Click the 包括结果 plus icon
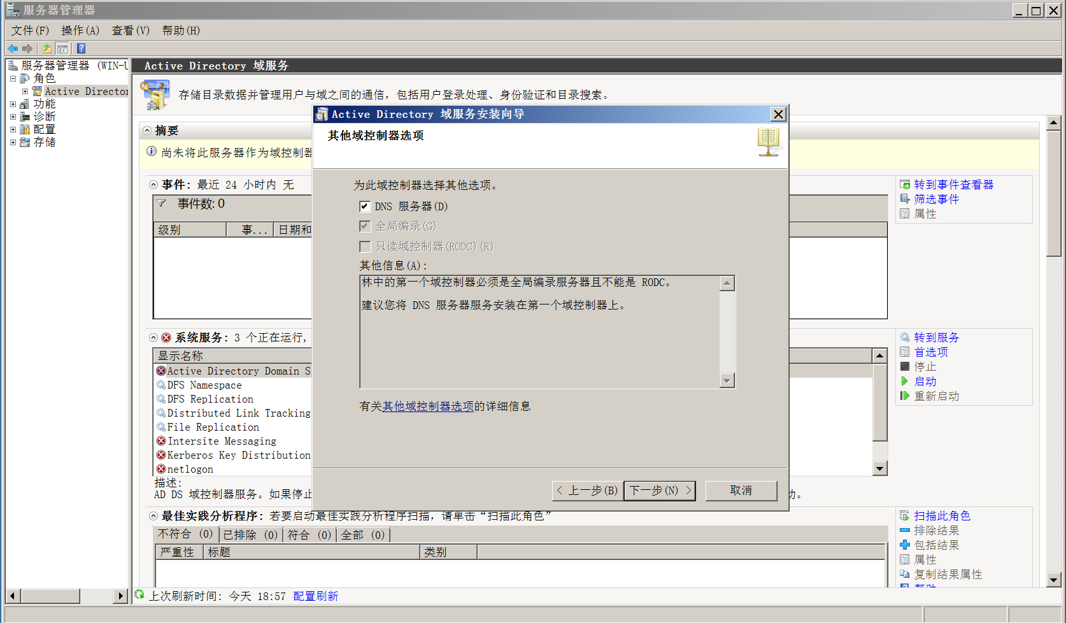Viewport: 1066px width, 623px height. (x=905, y=545)
